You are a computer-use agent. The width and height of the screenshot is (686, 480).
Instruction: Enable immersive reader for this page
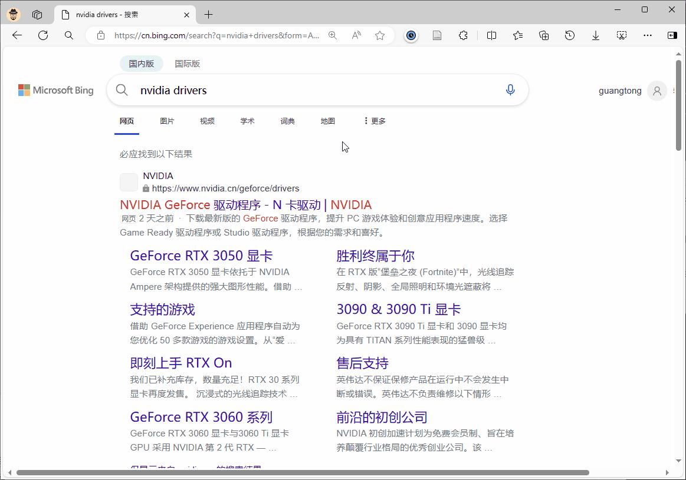click(x=437, y=35)
